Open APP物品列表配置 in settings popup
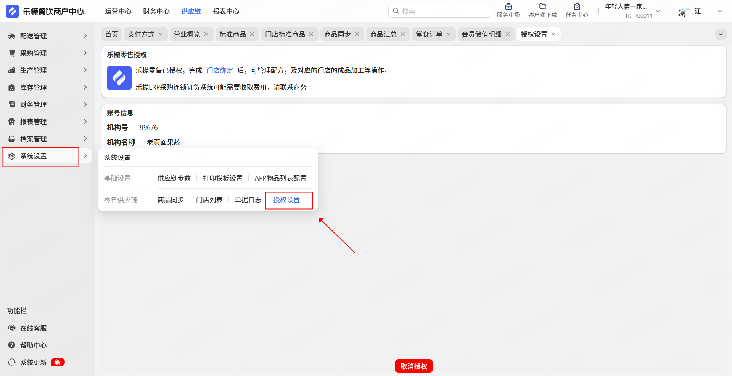 (x=280, y=178)
